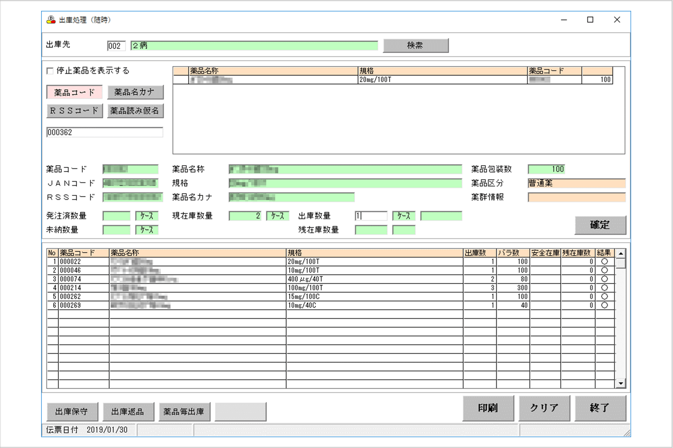Click the 現在庫数量 field showing 2
Viewport: 673px width, 448px height.
pos(245,216)
